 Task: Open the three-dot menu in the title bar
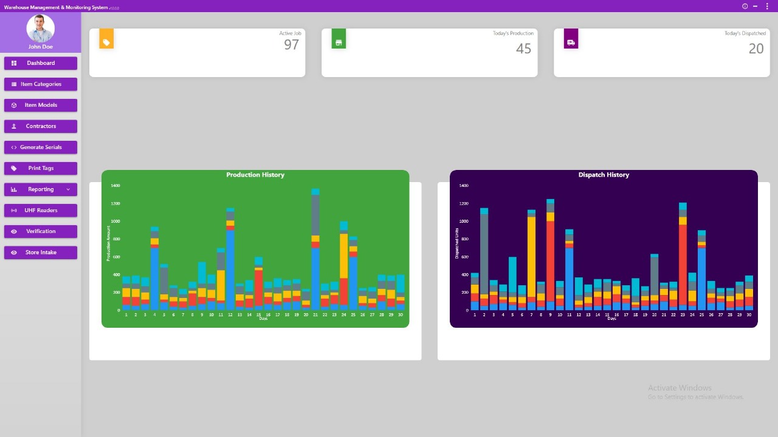click(768, 6)
